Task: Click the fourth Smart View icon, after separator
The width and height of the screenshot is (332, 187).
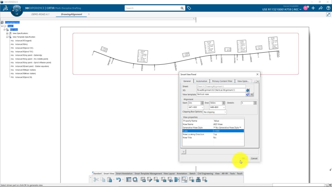Action: 164,180
